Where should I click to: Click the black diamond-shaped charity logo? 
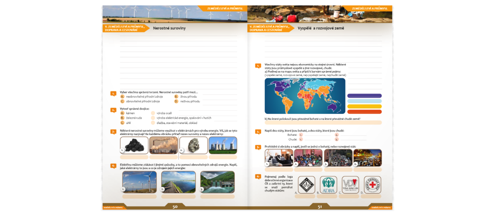pos(306,185)
